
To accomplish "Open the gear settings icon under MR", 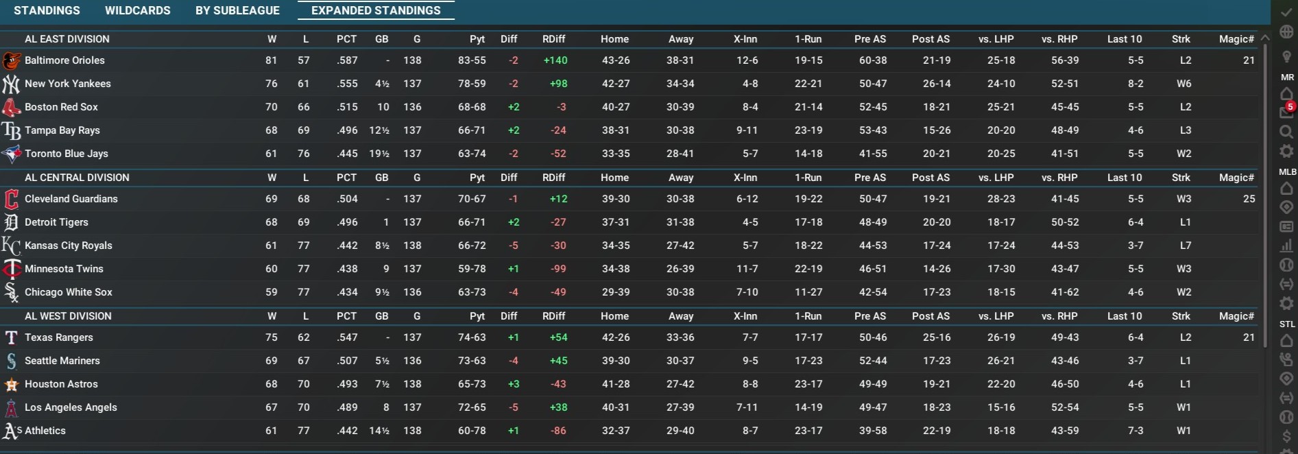I will coord(1286,151).
